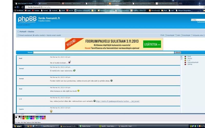Select the forde.foorumit.fi Chatti tab
The width and height of the screenshot is (205, 128).
coord(26,4)
